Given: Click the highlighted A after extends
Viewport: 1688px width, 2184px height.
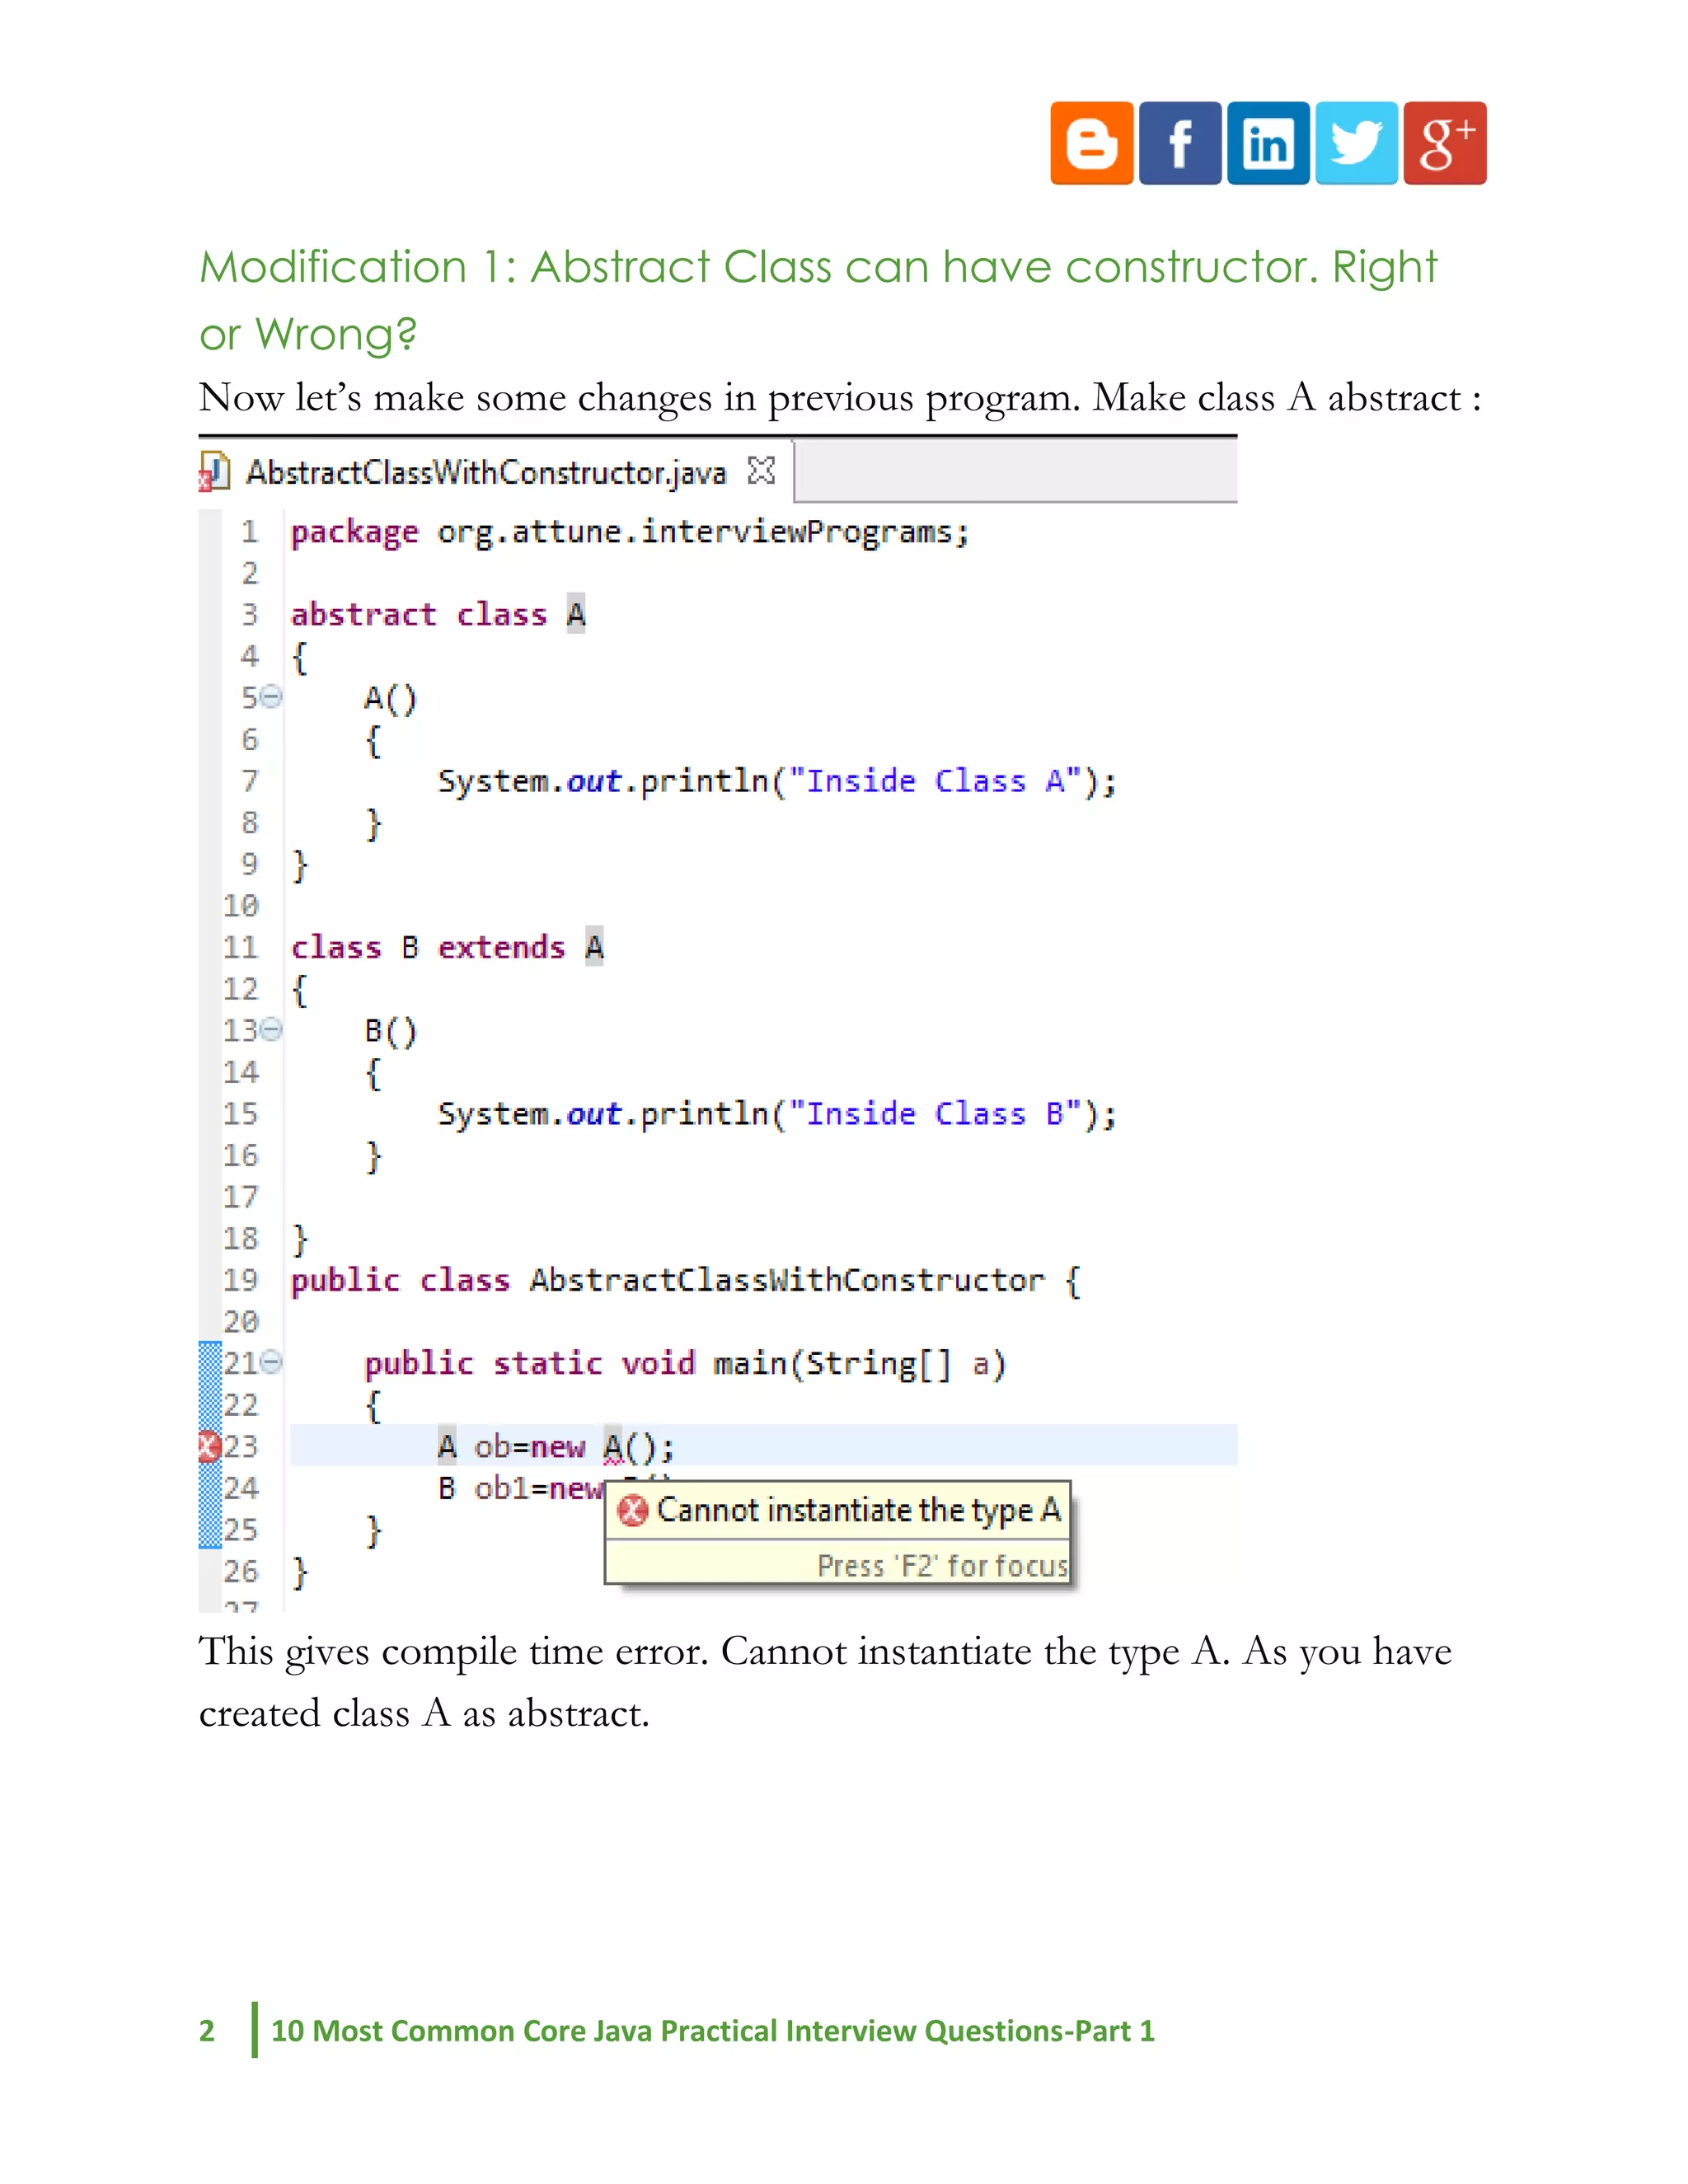Looking at the screenshot, I should [594, 946].
